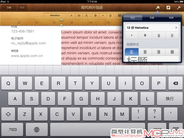Expand 12 磅 Helvetica font row
Image resolution: width=184 pixels, height=138 pixels.
(x=152, y=28)
